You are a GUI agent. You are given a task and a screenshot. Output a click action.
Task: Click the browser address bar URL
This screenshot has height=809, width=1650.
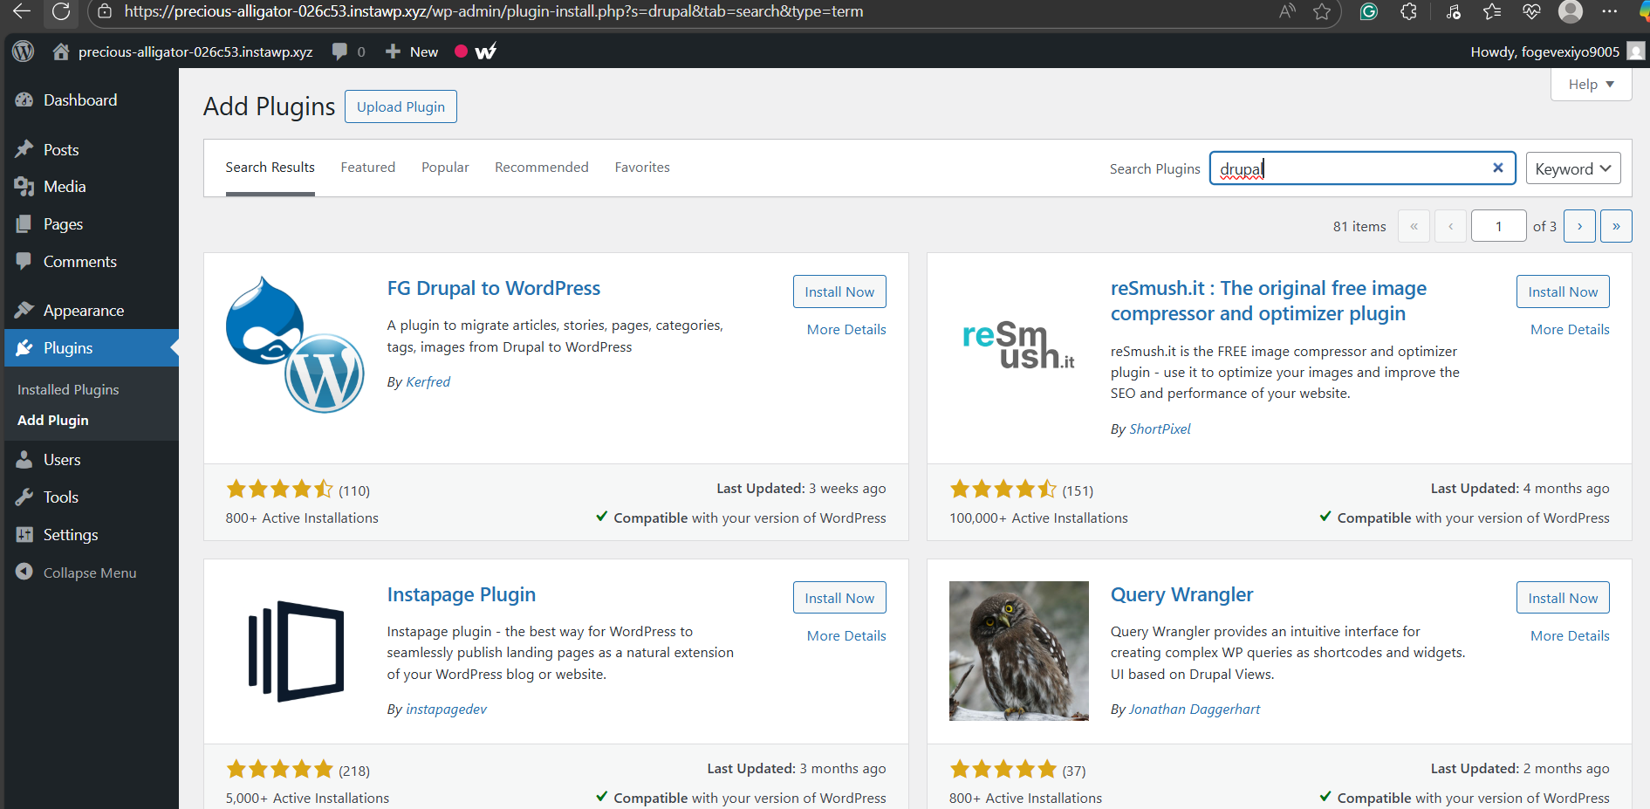(494, 11)
